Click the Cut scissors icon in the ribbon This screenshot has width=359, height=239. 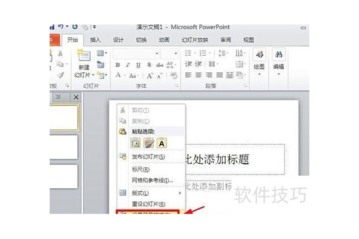60,54
